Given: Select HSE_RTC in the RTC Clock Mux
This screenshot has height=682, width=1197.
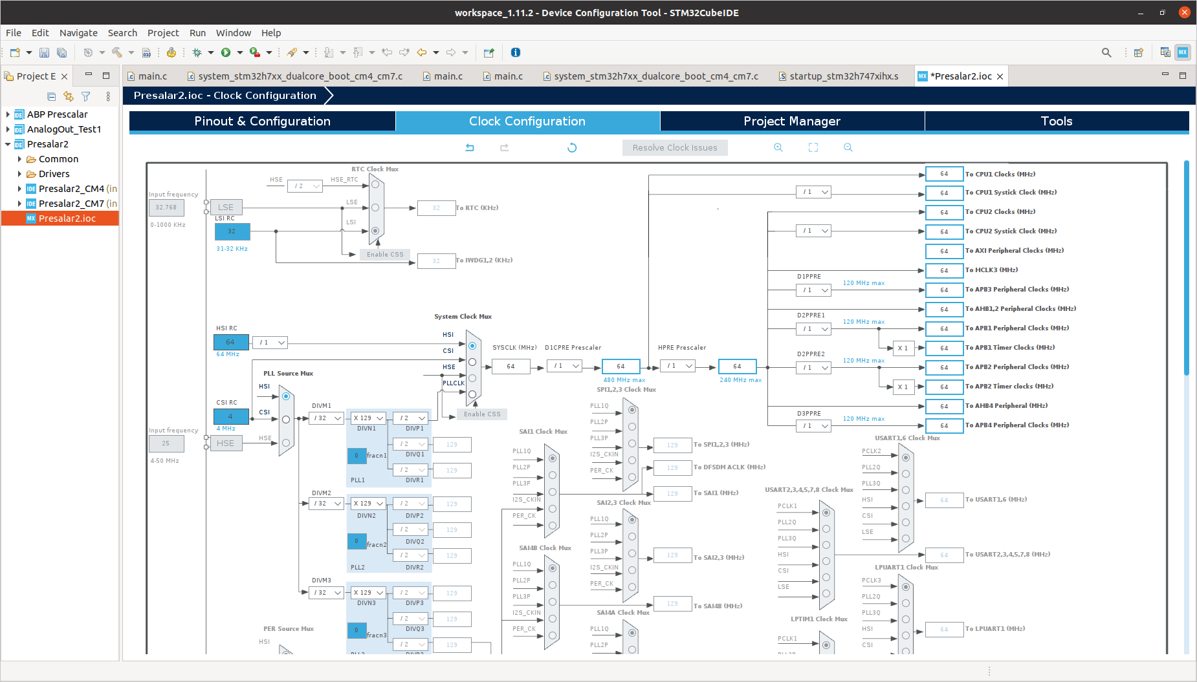Looking at the screenshot, I should [x=375, y=184].
